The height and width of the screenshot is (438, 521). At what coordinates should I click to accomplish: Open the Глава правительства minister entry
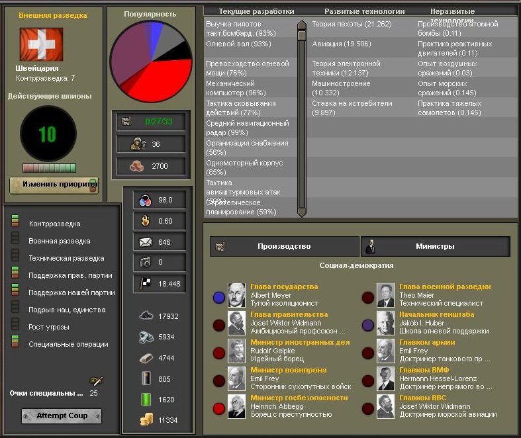tap(289, 314)
